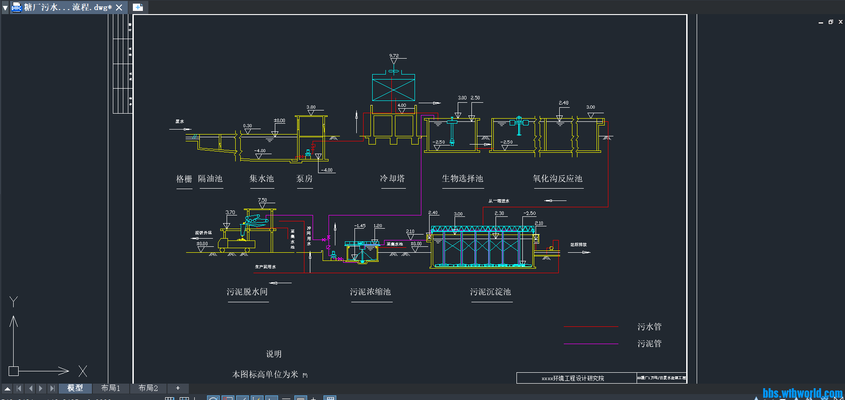The width and height of the screenshot is (845, 400).
Task: Minimize the drawing window
Action: coord(820,22)
